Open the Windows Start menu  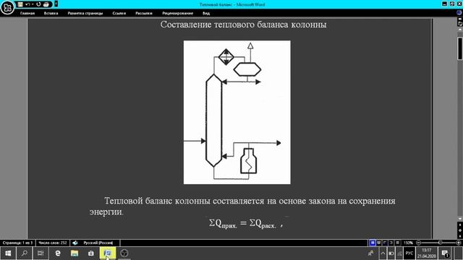[8, 253]
